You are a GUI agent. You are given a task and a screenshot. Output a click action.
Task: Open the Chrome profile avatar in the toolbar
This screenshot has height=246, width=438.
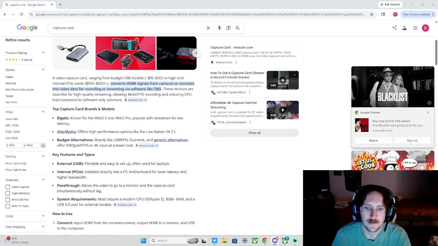pyautogui.click(x=395, y=14)
